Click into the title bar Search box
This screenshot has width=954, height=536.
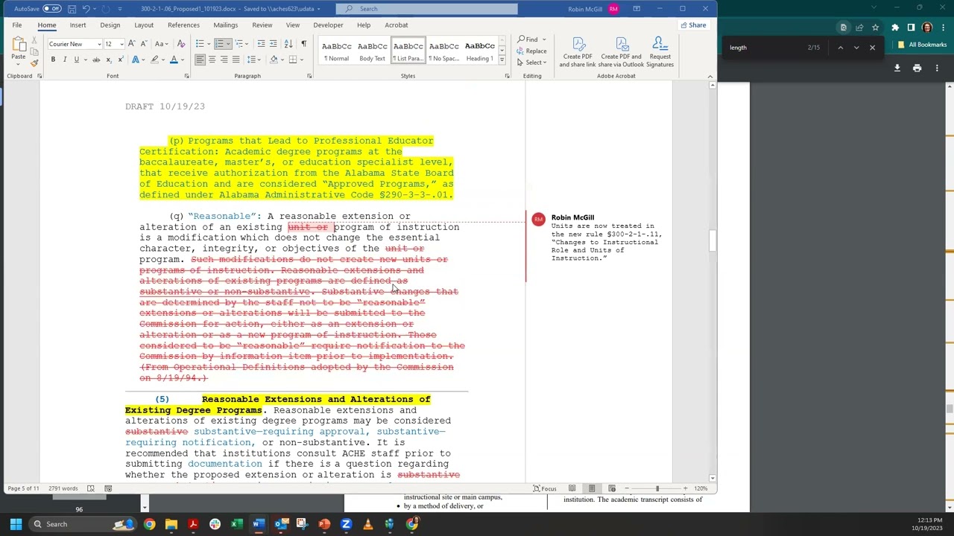tap(426, 9)
